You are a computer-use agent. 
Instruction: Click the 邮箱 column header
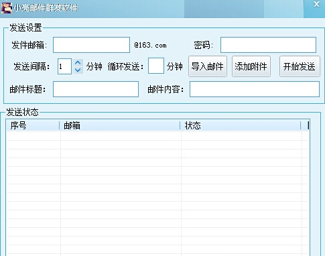(120, 125)
